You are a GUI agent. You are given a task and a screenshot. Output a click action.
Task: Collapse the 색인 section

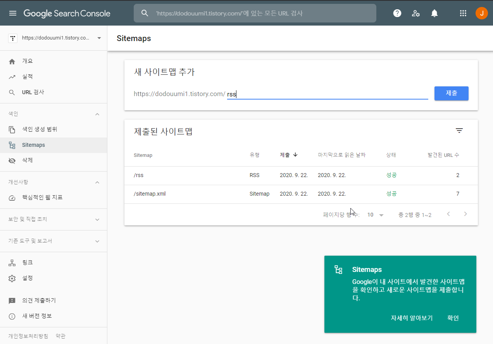point(97,114)
